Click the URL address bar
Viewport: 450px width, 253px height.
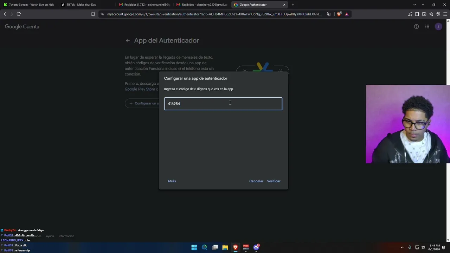coord(214,14)
